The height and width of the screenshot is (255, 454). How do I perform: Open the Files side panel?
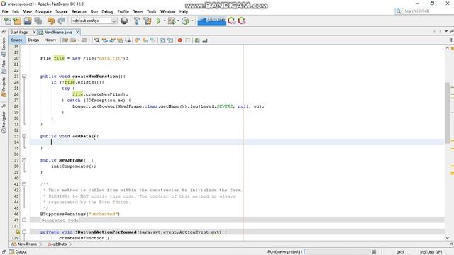point(4,67)
